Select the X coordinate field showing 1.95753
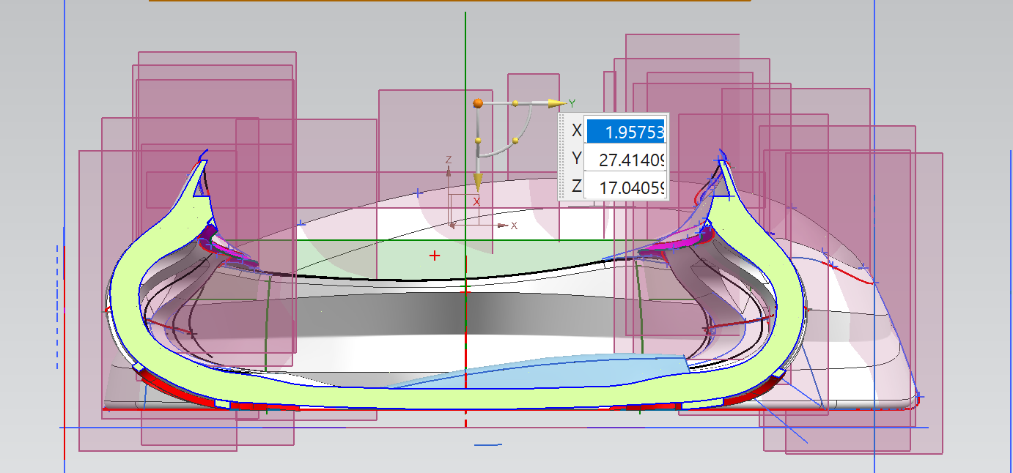Image resolution: width=1013 pixels, height=473 pixels. (x=625, y=131)
